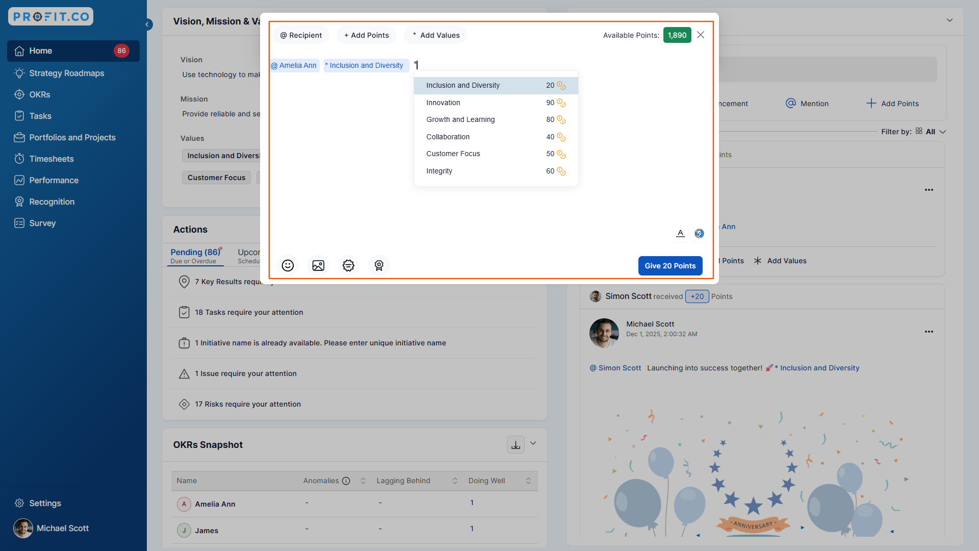Click the sticker icon next to image icon
This screenshot has width=979, height=551.
pos(348,265)
